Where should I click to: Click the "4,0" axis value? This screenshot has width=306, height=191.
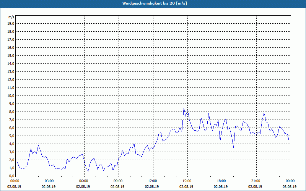point(12,144)
